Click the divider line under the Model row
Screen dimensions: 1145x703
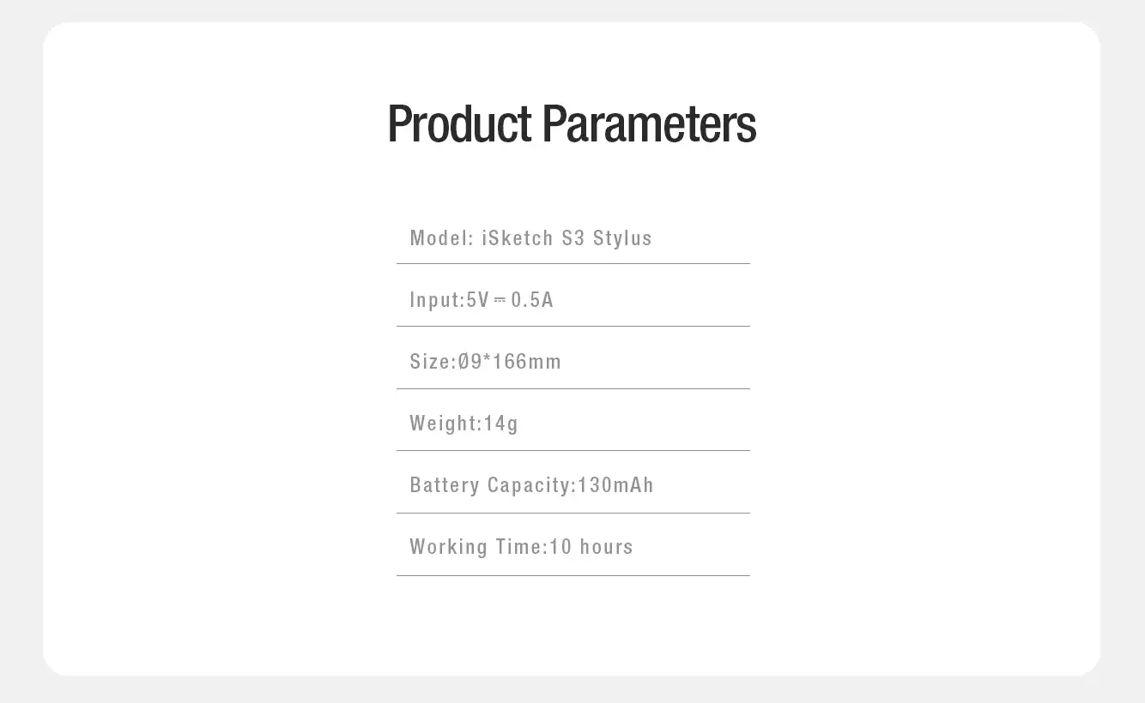click(573, 264)
